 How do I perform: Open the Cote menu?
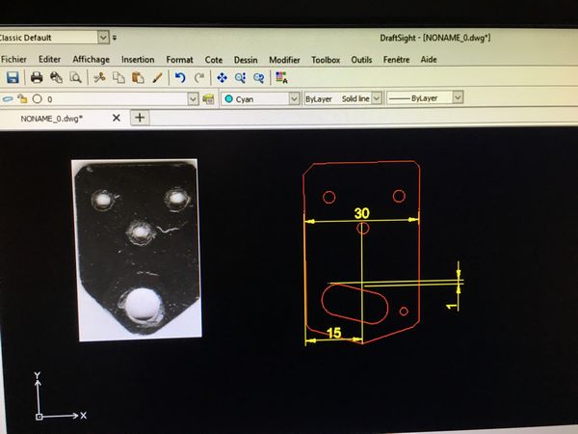tap(214, 60)
